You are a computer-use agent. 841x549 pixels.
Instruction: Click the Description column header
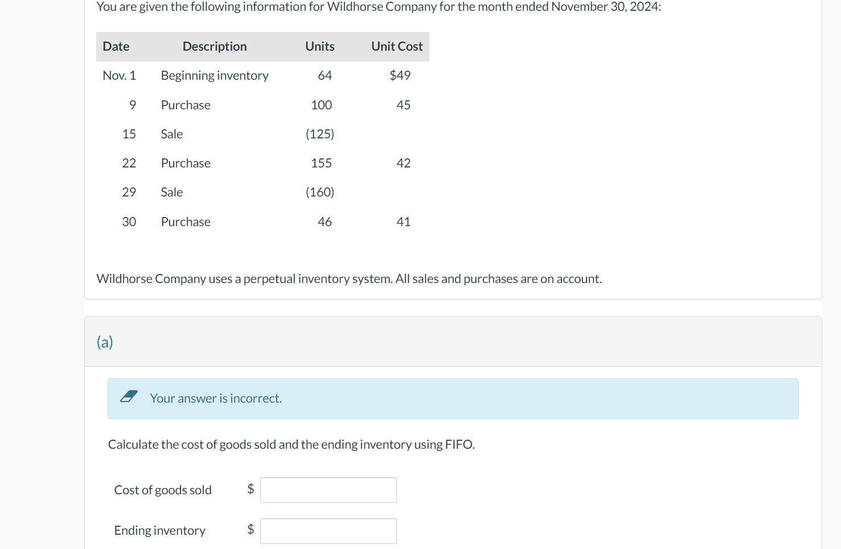[215, 47]
